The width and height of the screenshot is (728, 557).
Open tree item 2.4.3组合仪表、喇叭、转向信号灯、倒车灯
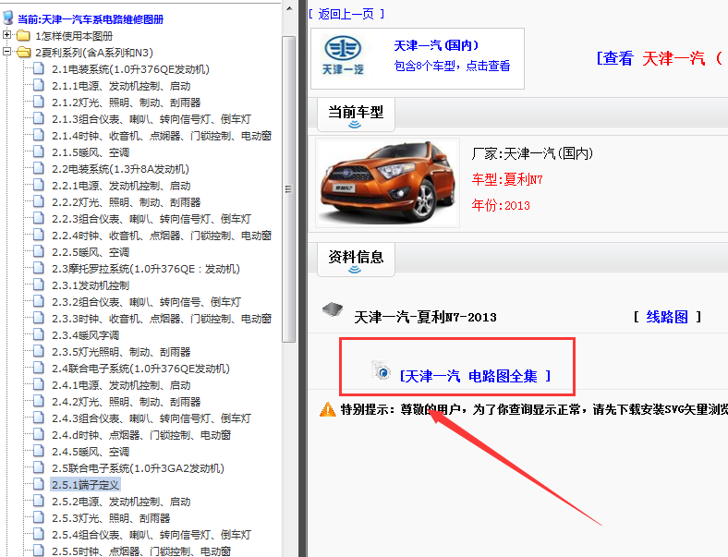point(152,418)
